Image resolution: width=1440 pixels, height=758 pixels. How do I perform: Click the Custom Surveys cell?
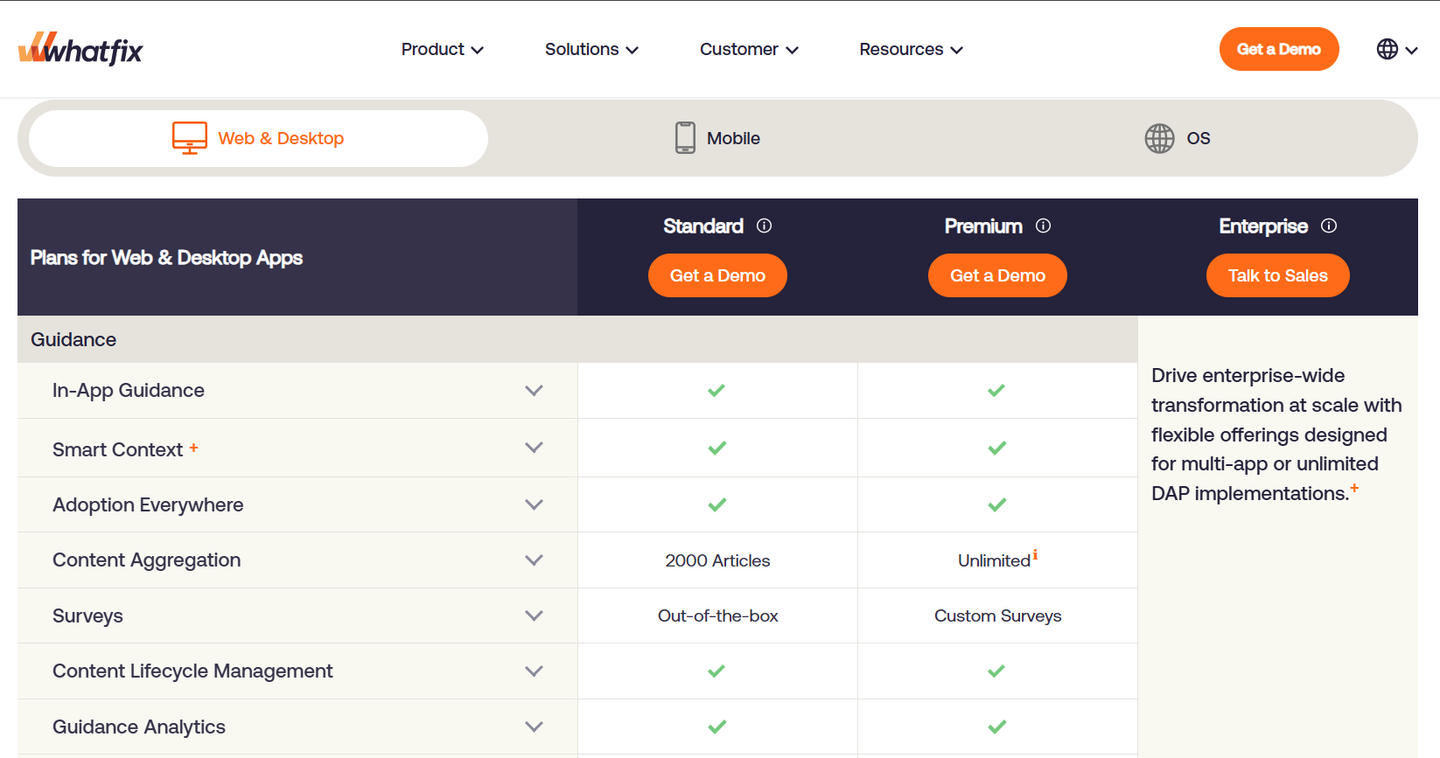997,615
